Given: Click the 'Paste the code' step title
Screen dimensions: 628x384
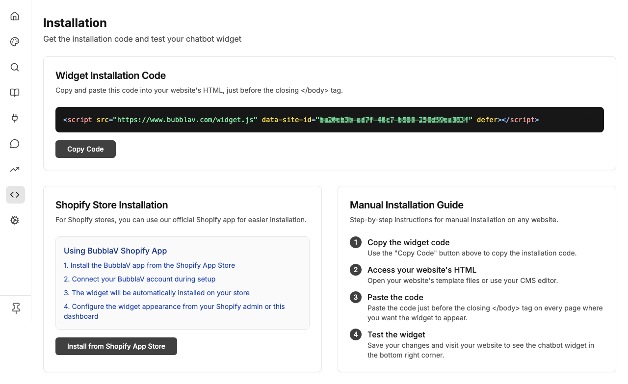Looking at the screenshot, I should (395, 297).
